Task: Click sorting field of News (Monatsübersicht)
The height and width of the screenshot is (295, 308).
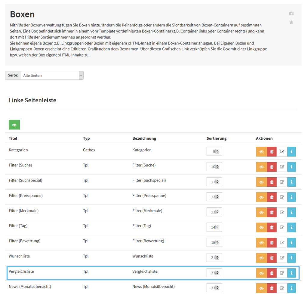Action: (x=212, y=288)
